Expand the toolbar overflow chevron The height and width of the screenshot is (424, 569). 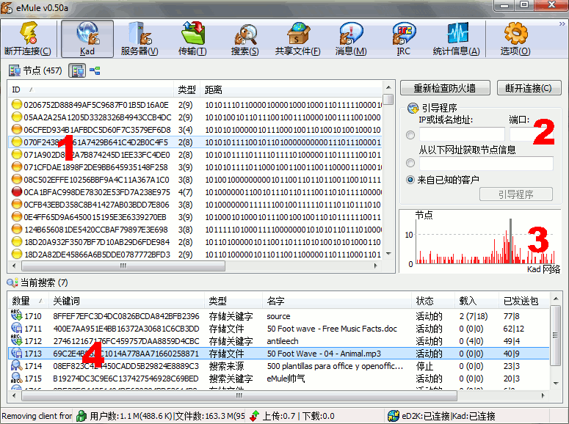click(562, 23)
